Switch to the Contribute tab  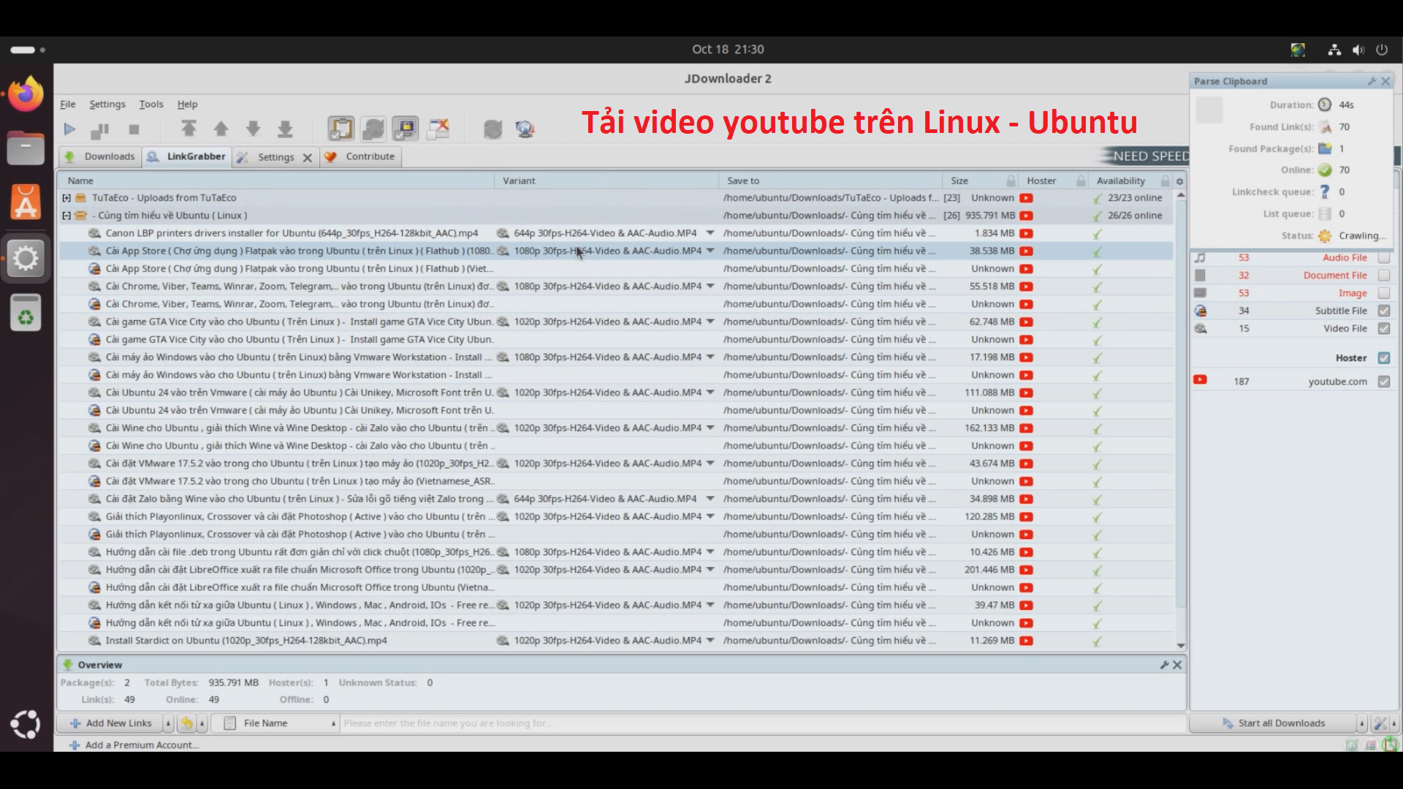(x=360, y=156)
